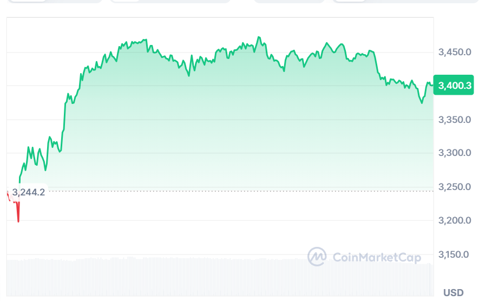Click the green 3,400.3 current price tag
The height and width of the screenshot is (301, 479).
[455, 86]
